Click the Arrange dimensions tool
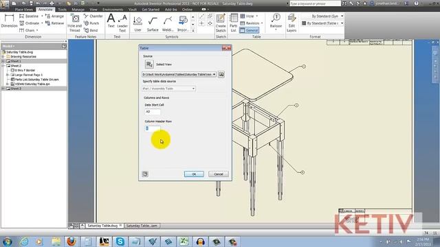This screenshot has width=440, height=247. coord(55,16)
